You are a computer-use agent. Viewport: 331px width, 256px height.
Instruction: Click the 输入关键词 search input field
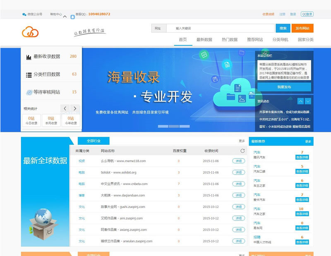[219, 28]
